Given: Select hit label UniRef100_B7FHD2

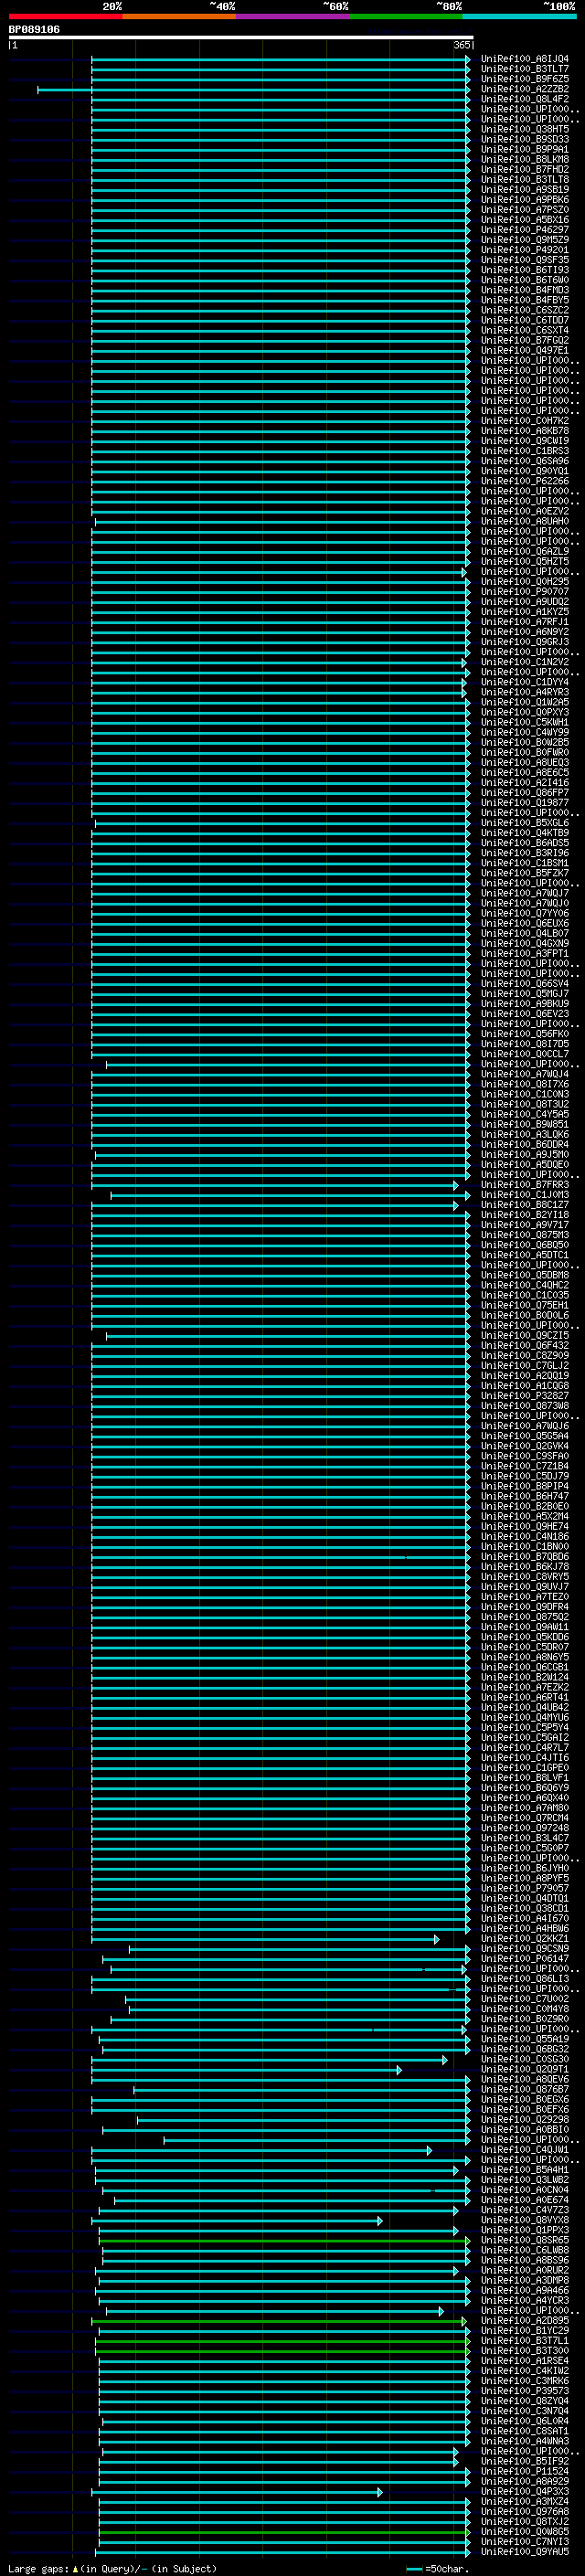Looking at the screenshot, I should point(525,170).
